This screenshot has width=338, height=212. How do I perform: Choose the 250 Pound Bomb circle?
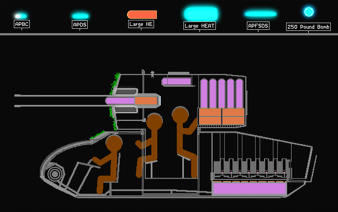[x=309, y=12]
